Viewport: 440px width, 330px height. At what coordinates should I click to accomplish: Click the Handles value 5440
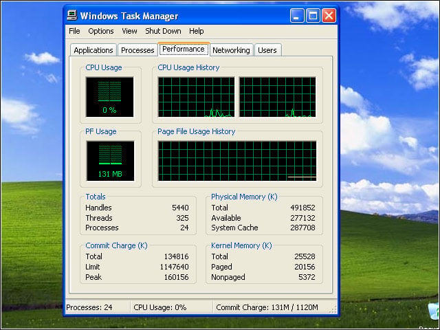click(x=180, y=208)
